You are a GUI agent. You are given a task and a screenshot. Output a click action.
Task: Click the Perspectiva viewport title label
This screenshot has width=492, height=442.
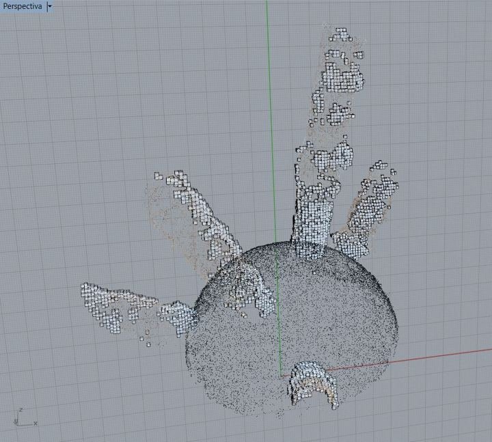coord(23,6)
